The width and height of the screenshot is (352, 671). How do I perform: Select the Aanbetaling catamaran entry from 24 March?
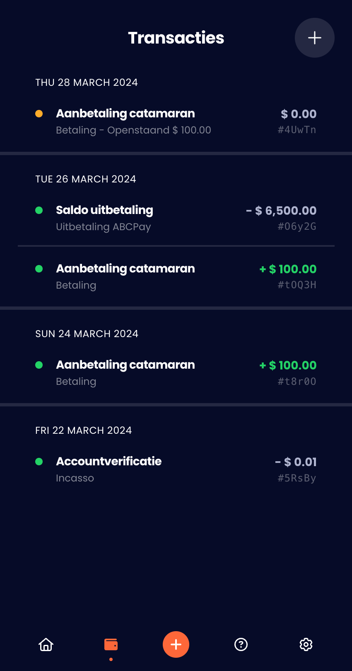click(x=125, y=365)
